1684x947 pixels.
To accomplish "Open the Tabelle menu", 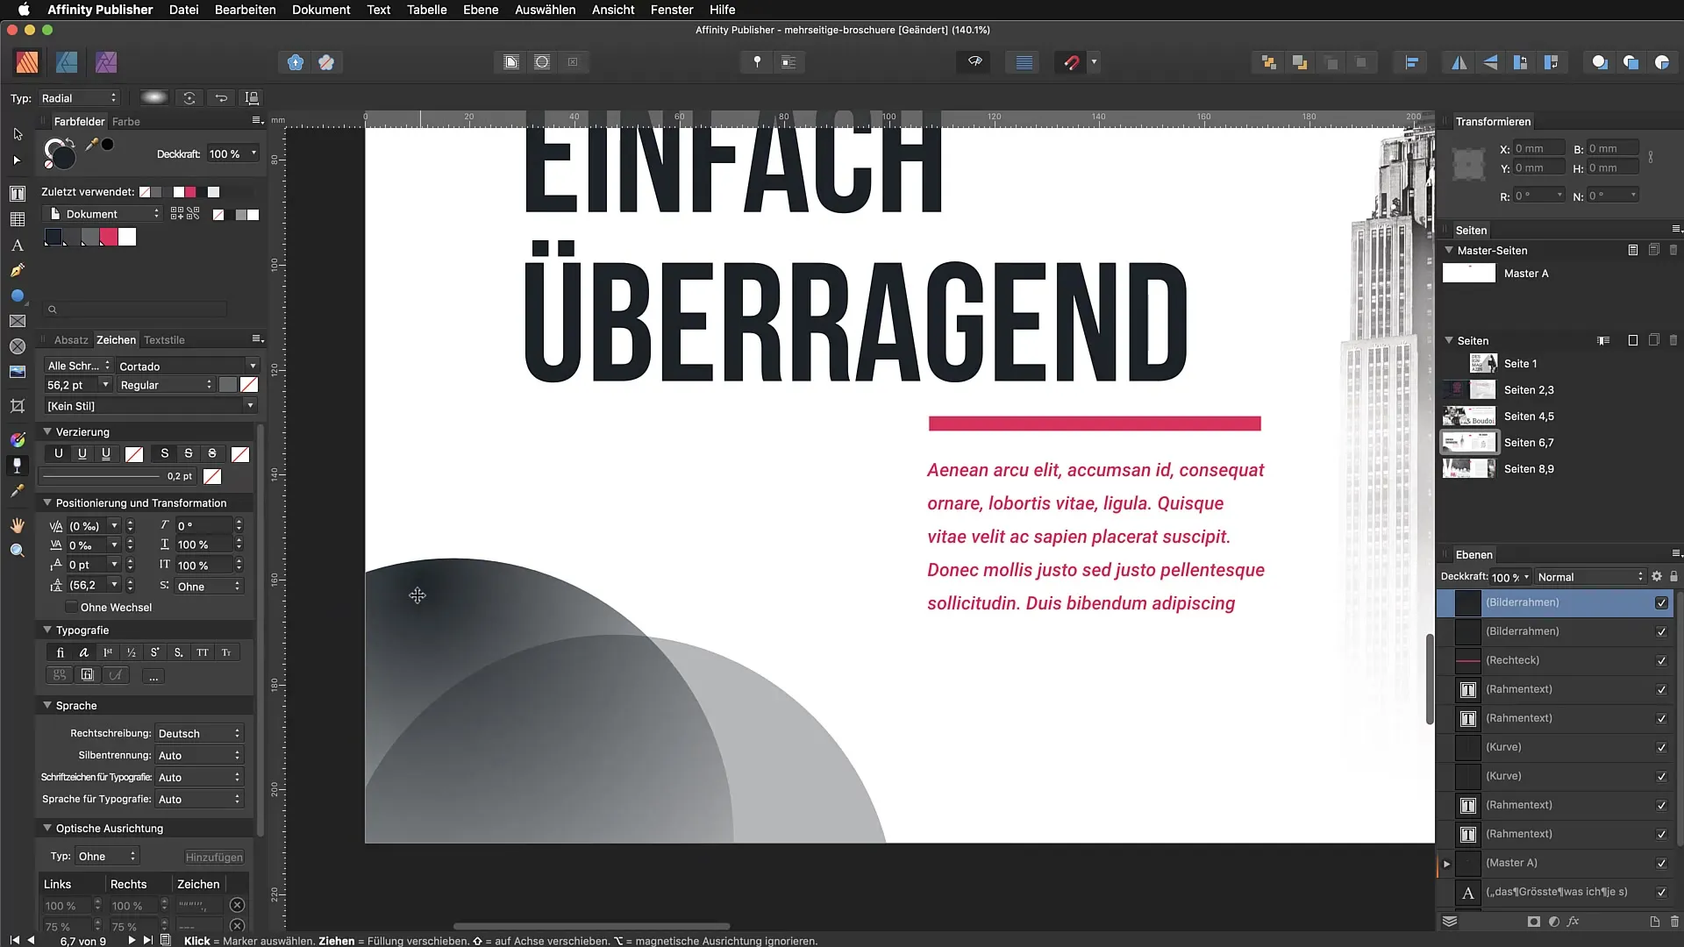I will click(x=426, y=10).
